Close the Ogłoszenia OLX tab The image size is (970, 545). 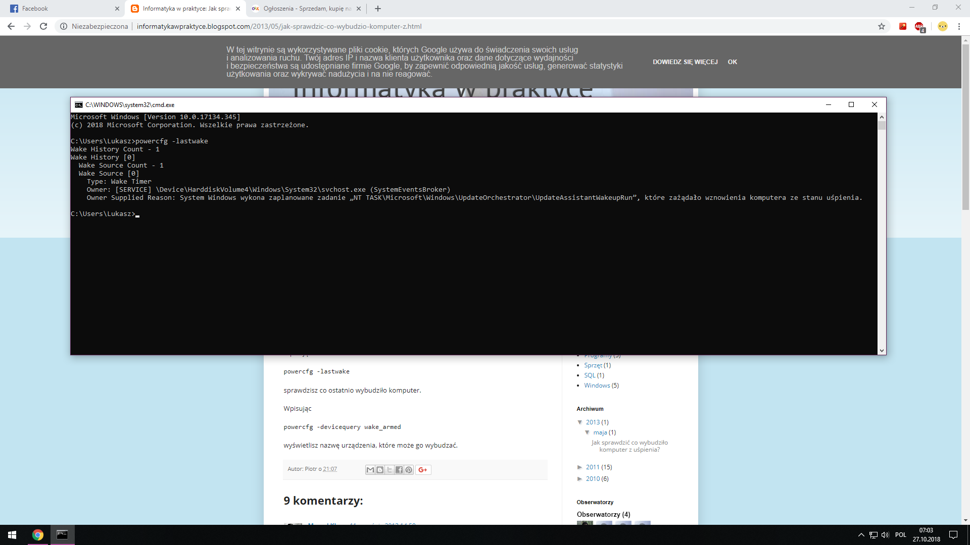(x=359, y=9)
